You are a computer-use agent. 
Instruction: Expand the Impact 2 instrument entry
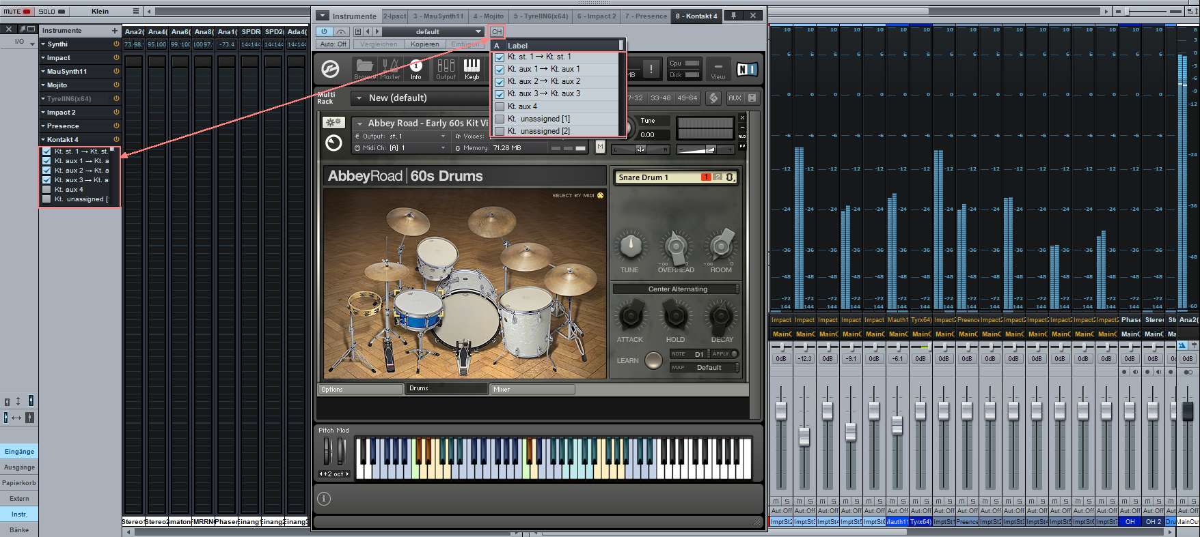(43, 113)
